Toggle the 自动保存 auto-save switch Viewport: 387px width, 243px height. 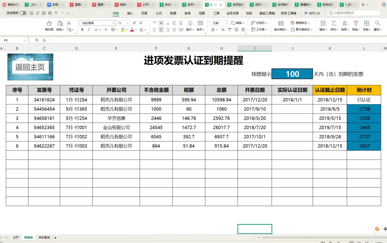pyautogui.click(x=23, y=13)
